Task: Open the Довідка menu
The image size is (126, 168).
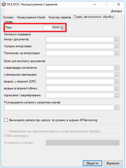Action: (116, 11)
